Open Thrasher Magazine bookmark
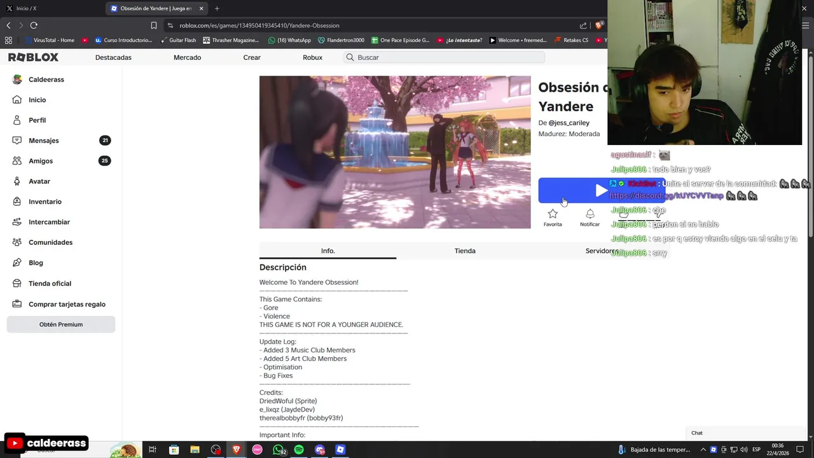 (x=231, y=40)
